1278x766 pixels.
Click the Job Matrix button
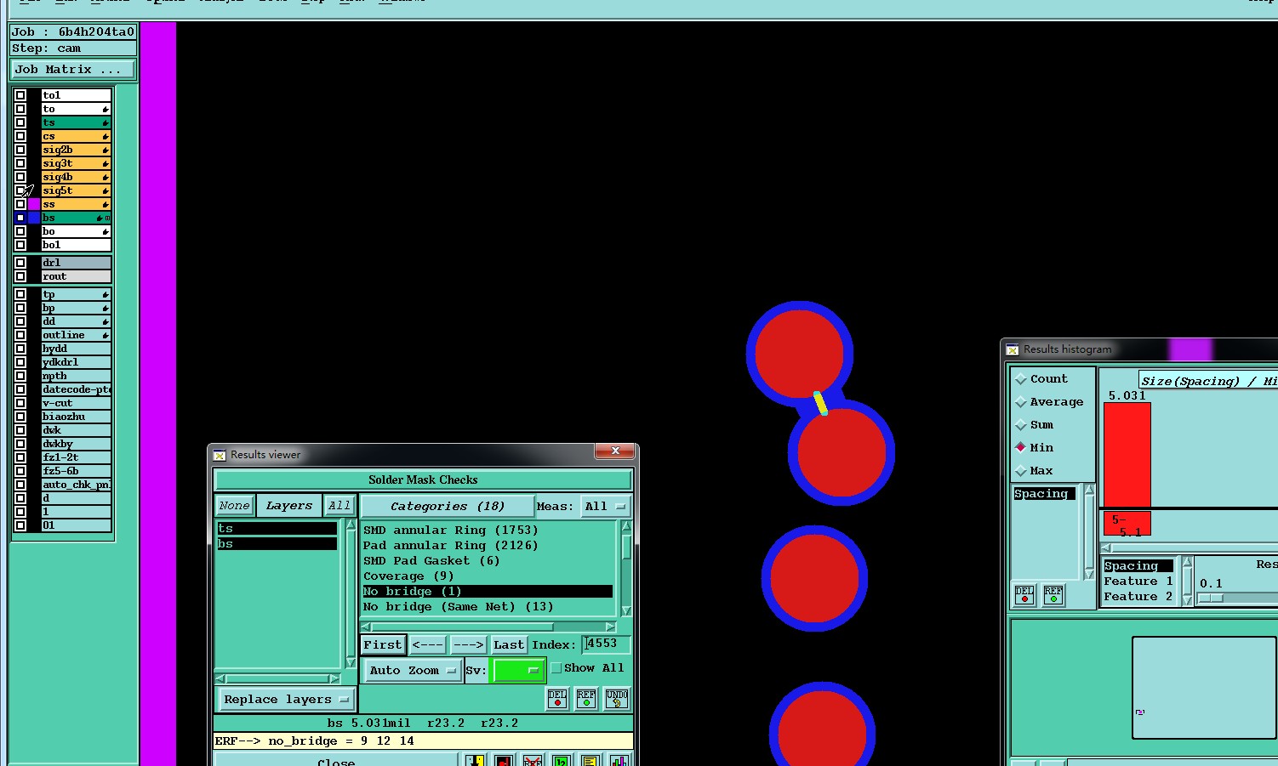[73, 70]
